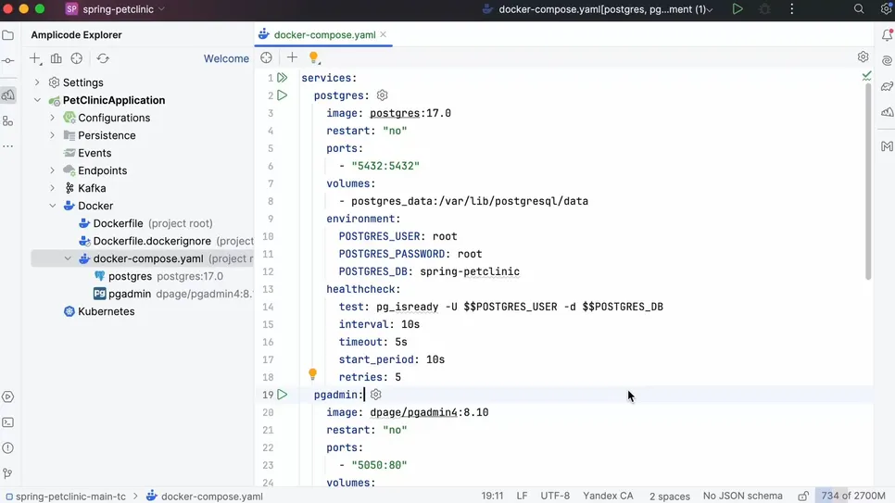
Task: Click the crosshair icon in editor toolbar
Action: click(266, 57)
